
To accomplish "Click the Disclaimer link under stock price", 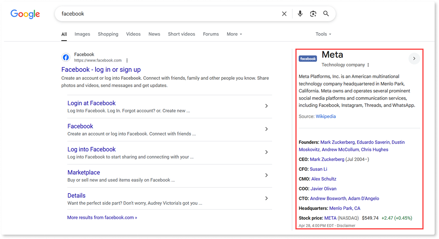I will tap(345, 226).
